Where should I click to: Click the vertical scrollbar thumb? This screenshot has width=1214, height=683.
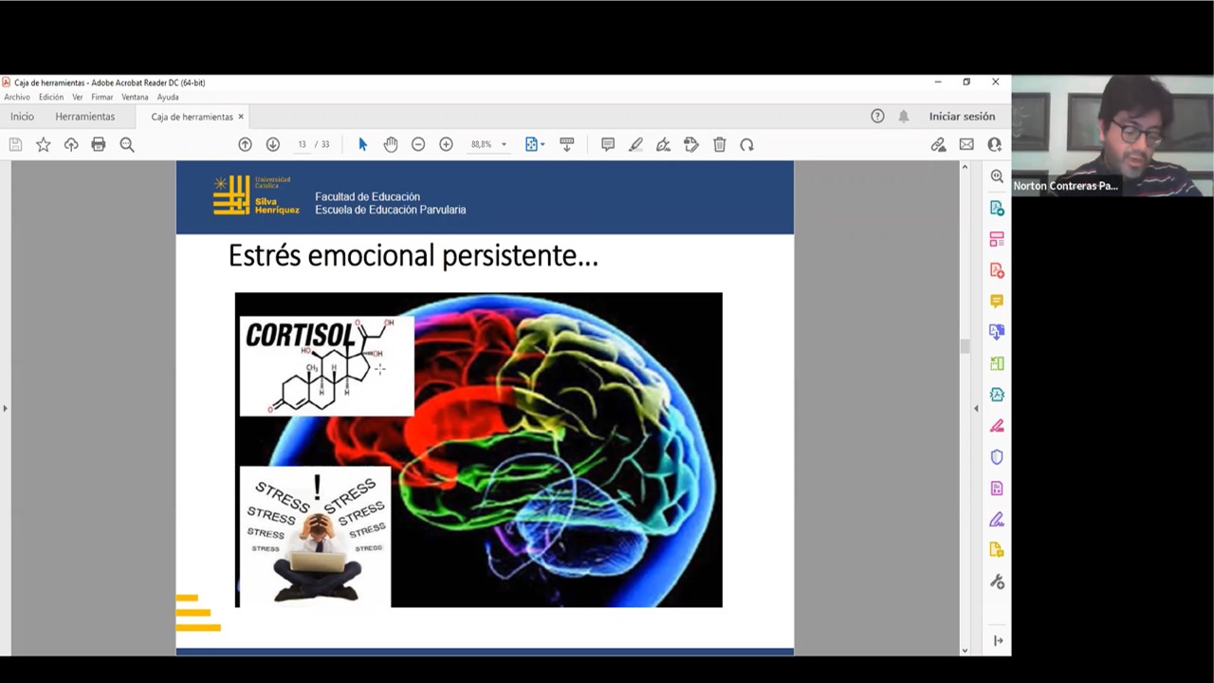coord(965,346)
